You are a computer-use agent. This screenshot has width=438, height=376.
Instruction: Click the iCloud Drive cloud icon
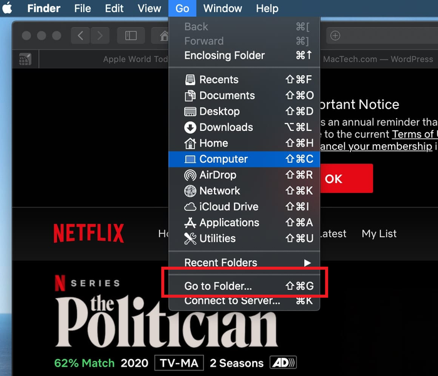190,207
